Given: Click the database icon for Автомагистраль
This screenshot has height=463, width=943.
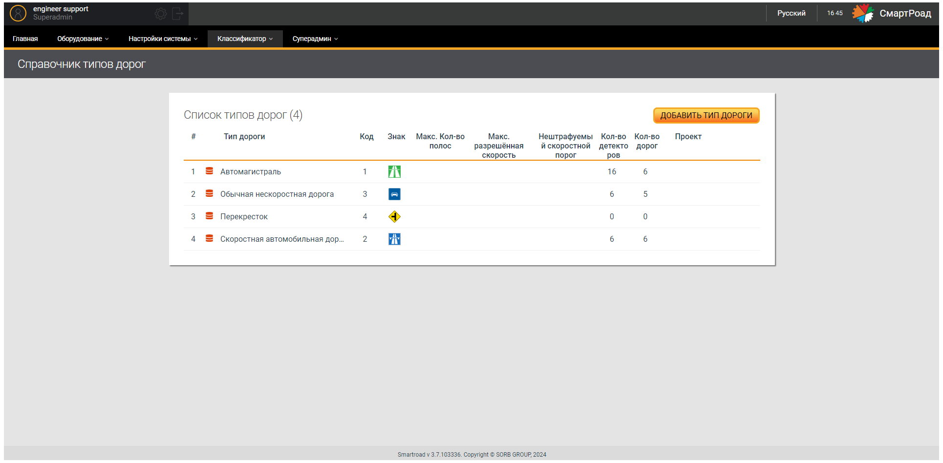Looking at the screenshot, I should coord(209,171).
